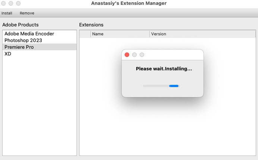Screen dimensions: 258x160
Task: Click the installing dialog's minimize button
Action: 134,55
